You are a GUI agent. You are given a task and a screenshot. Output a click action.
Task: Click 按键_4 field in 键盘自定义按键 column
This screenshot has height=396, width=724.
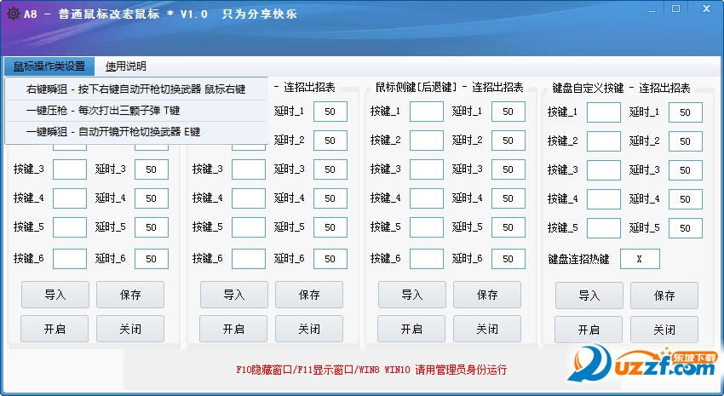[604, 199]
